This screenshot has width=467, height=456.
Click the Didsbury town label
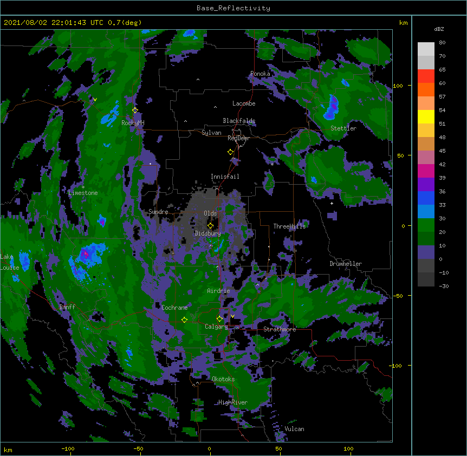point(207,233)
